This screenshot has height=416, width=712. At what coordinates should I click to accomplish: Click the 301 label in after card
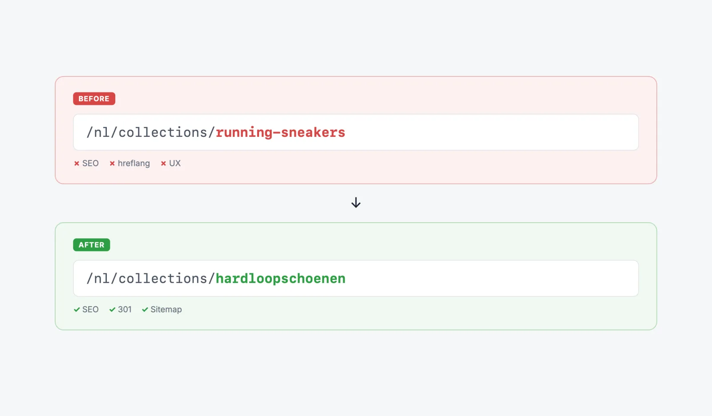(x=125, y=310)
